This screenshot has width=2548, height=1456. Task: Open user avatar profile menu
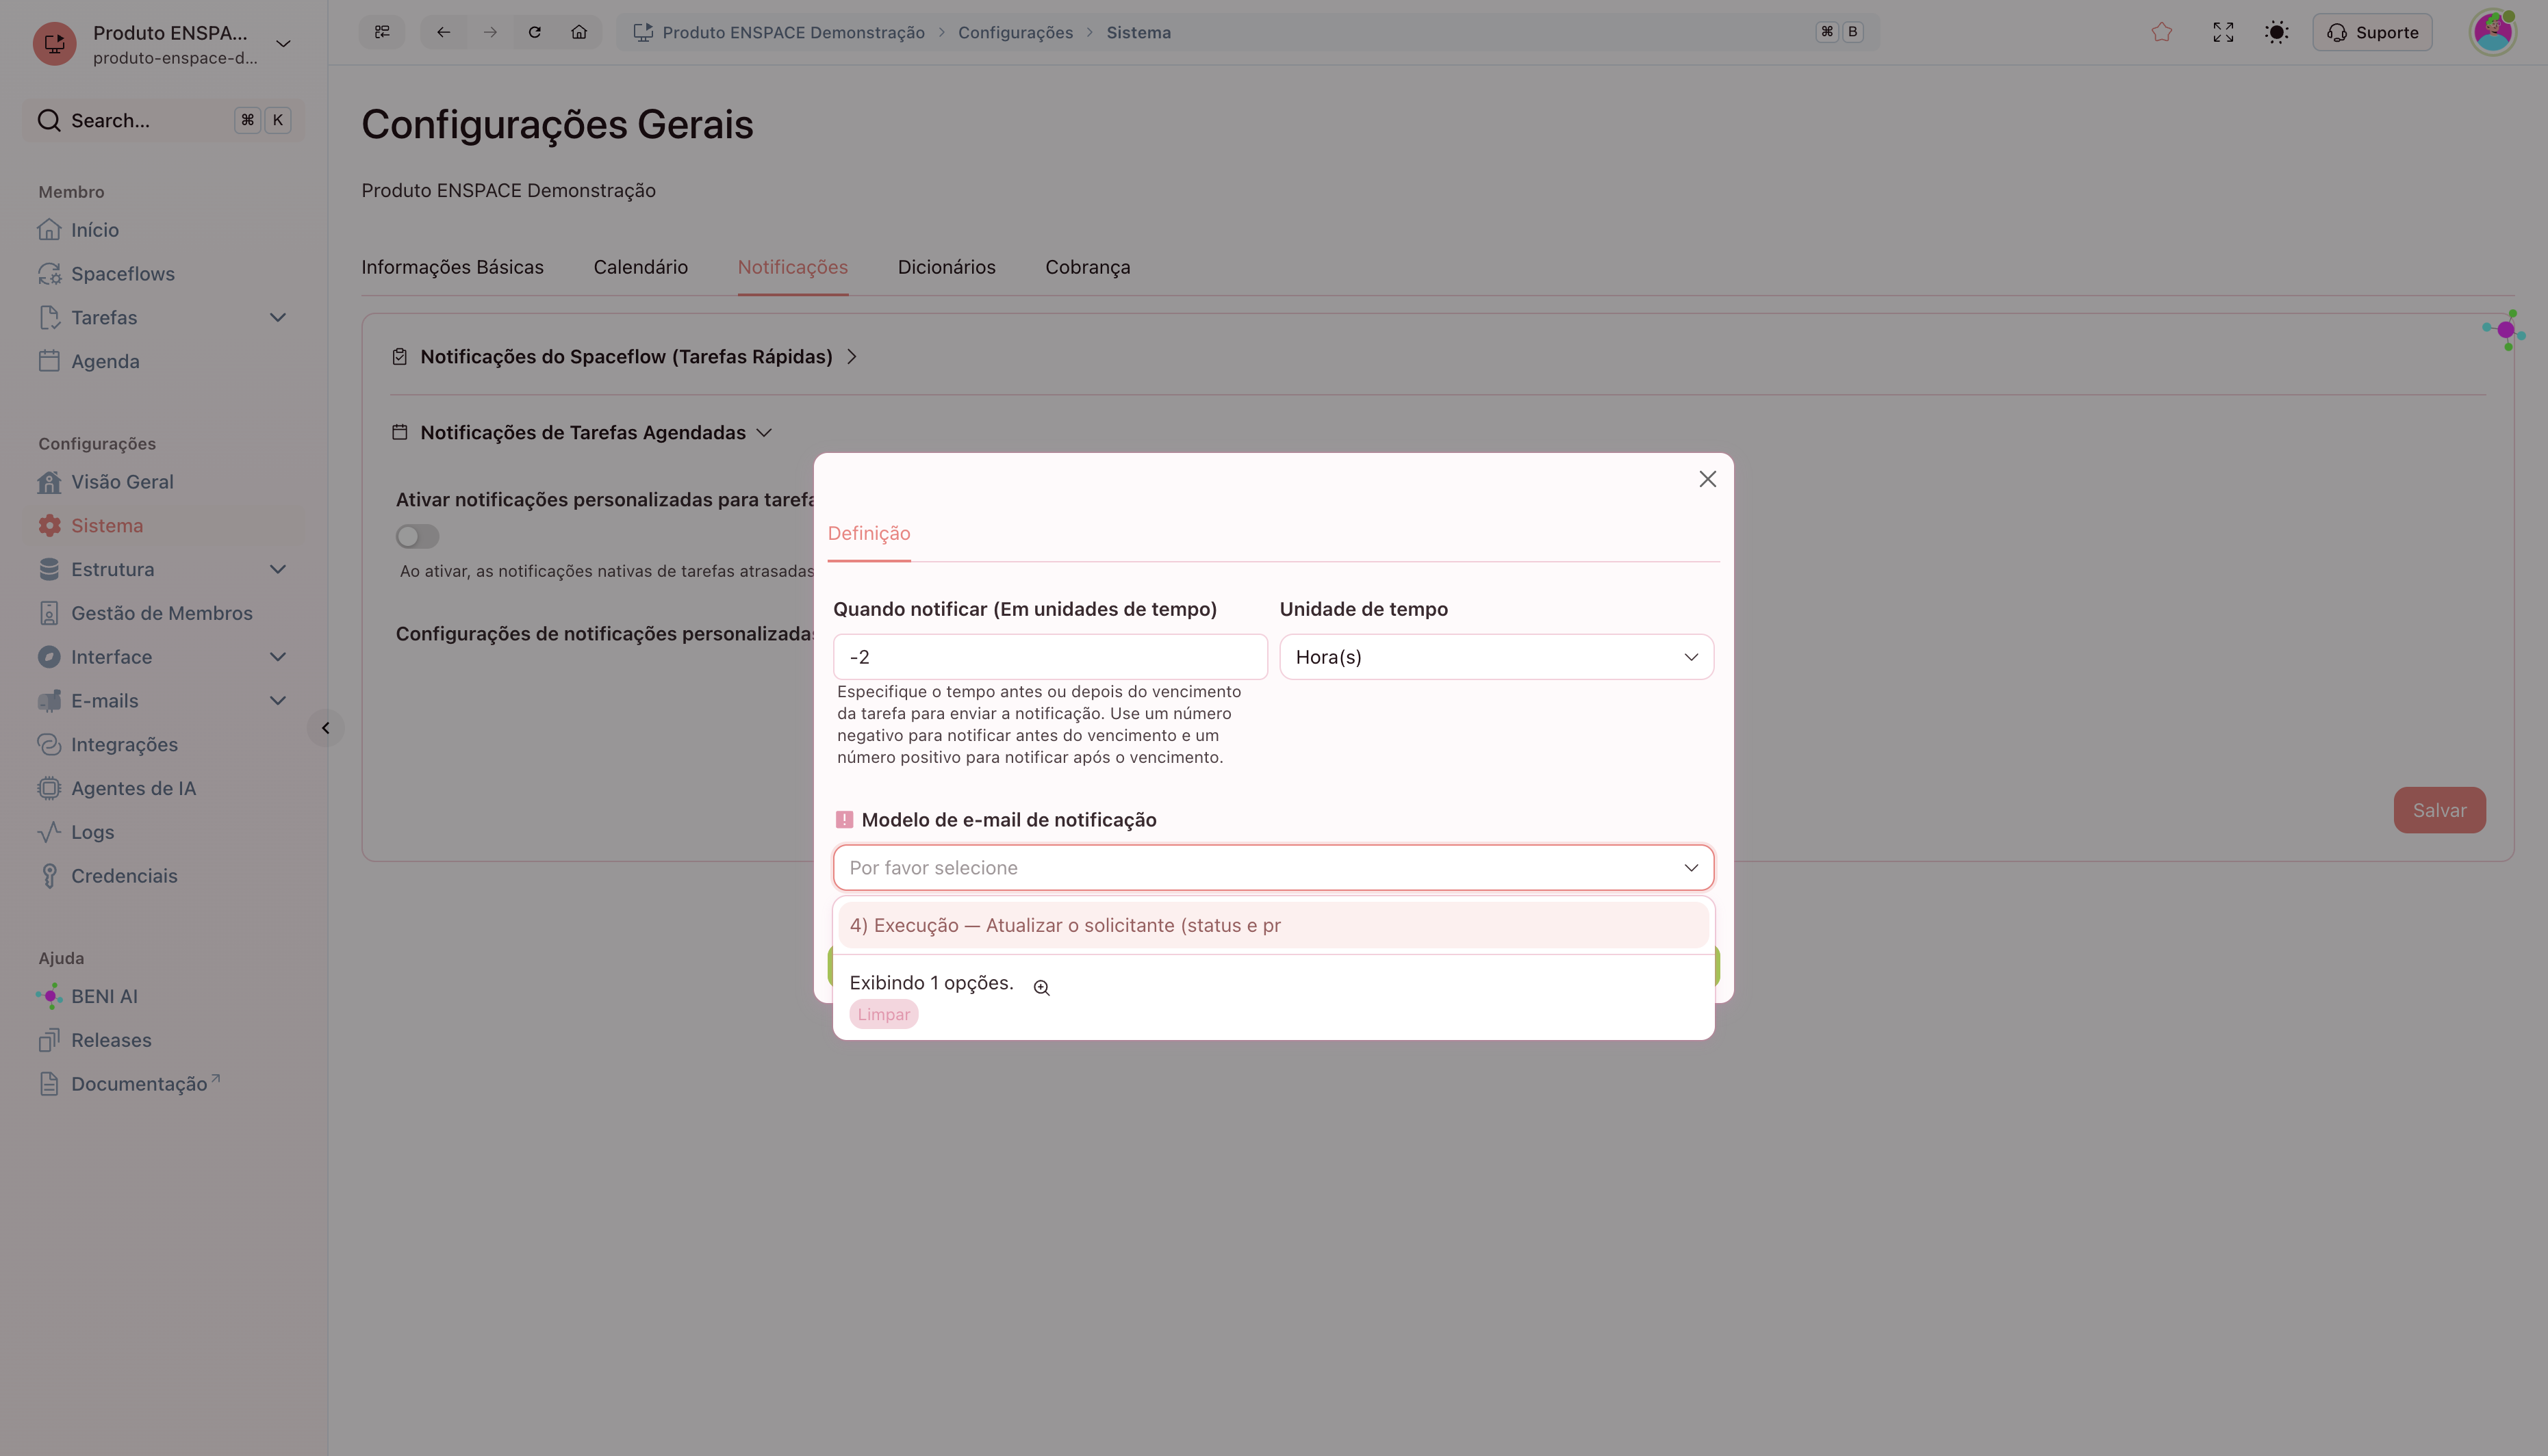point(2493,32)
